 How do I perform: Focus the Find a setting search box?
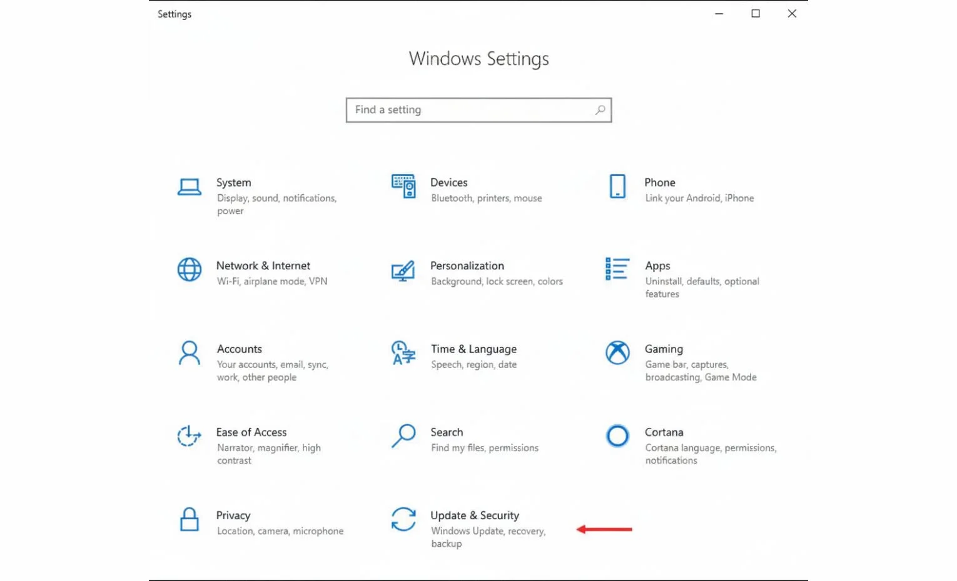click(x=478, y=110)
